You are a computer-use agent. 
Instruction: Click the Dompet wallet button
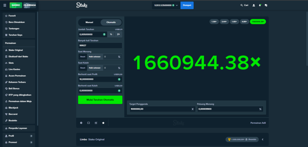click(187, 5)
